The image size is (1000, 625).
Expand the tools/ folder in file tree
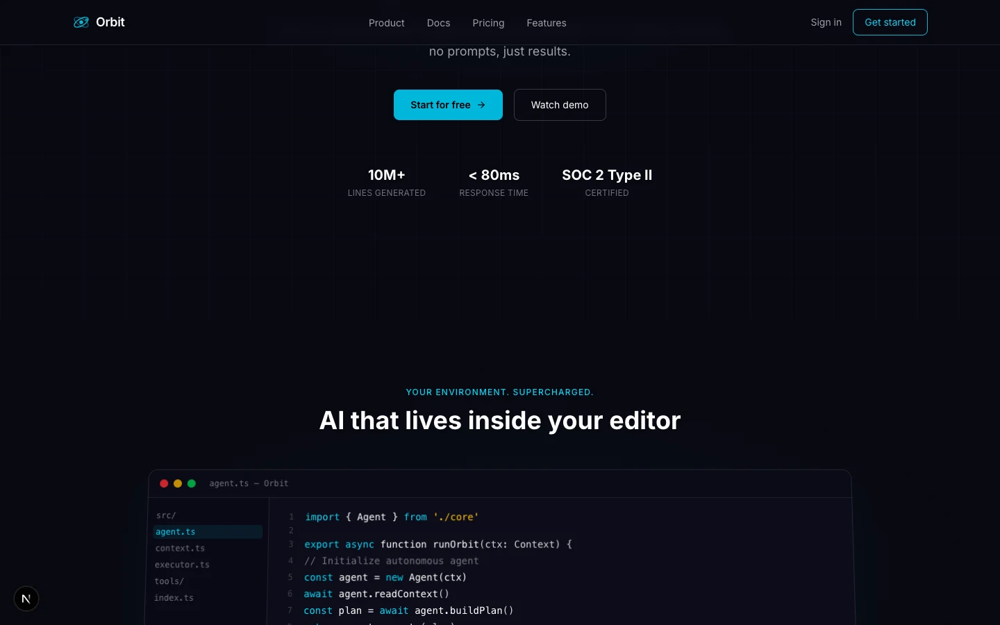(x=169, y=581)
